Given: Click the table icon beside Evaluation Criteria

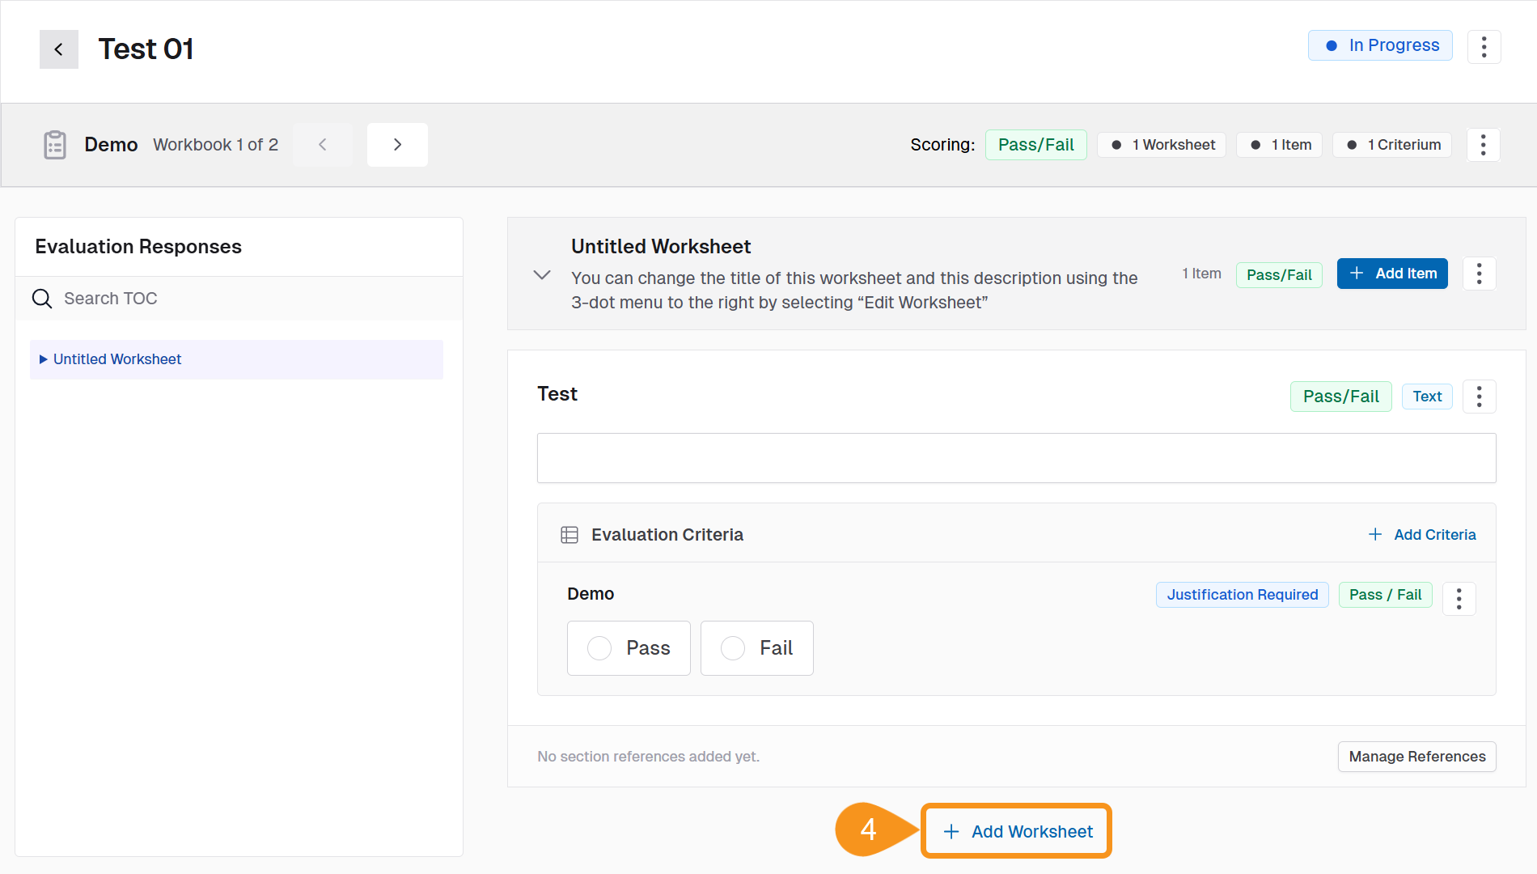Looking at the screenshot, I should (569, 534).
